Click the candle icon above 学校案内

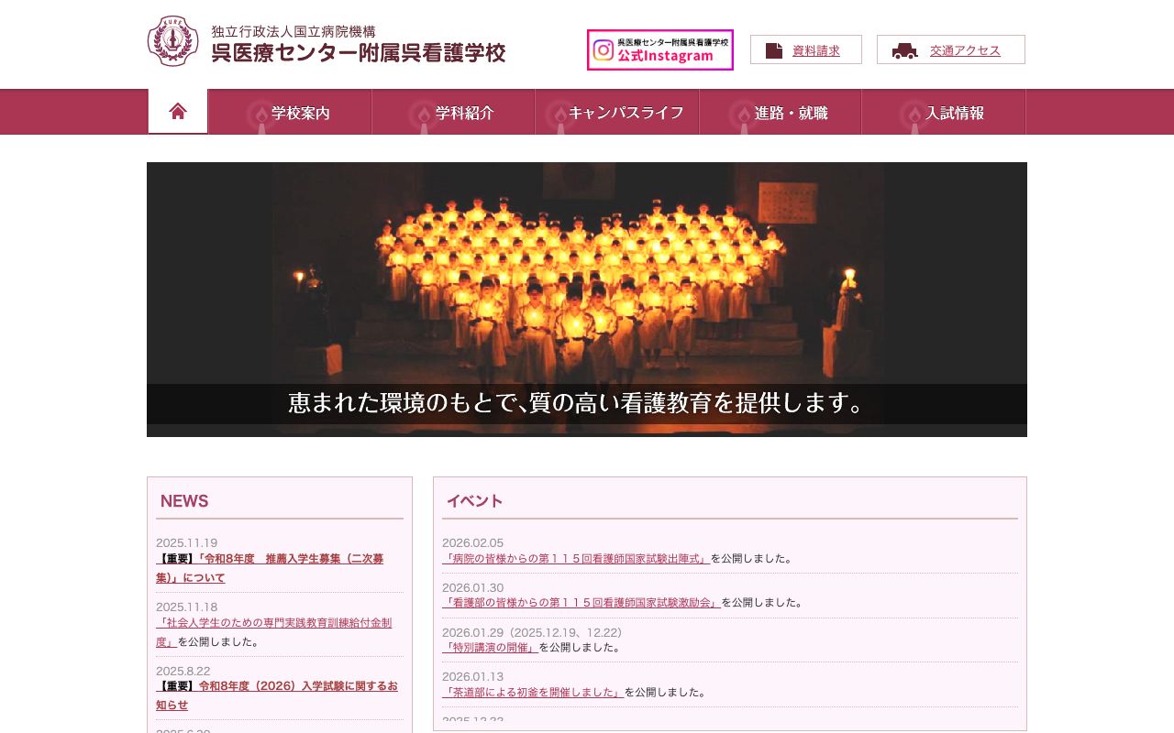coord(259,112)
